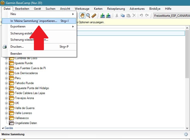Open the Freizeitkarte_ESP_CANARIA map dropdown

(172, 16)
